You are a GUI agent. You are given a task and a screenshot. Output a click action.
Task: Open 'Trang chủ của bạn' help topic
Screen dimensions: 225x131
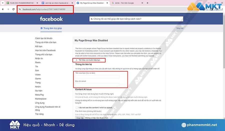tap(43, 55)
